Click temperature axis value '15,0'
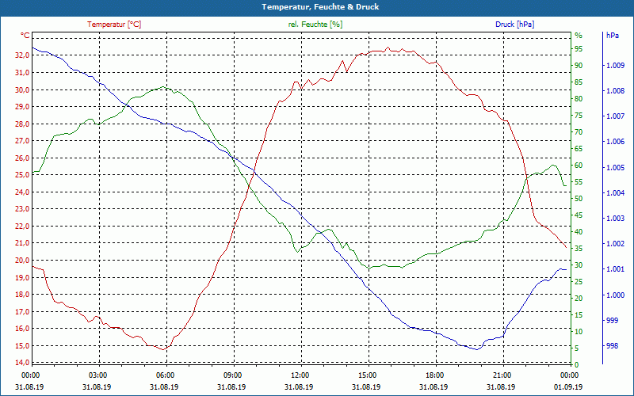 pos(22,346)
